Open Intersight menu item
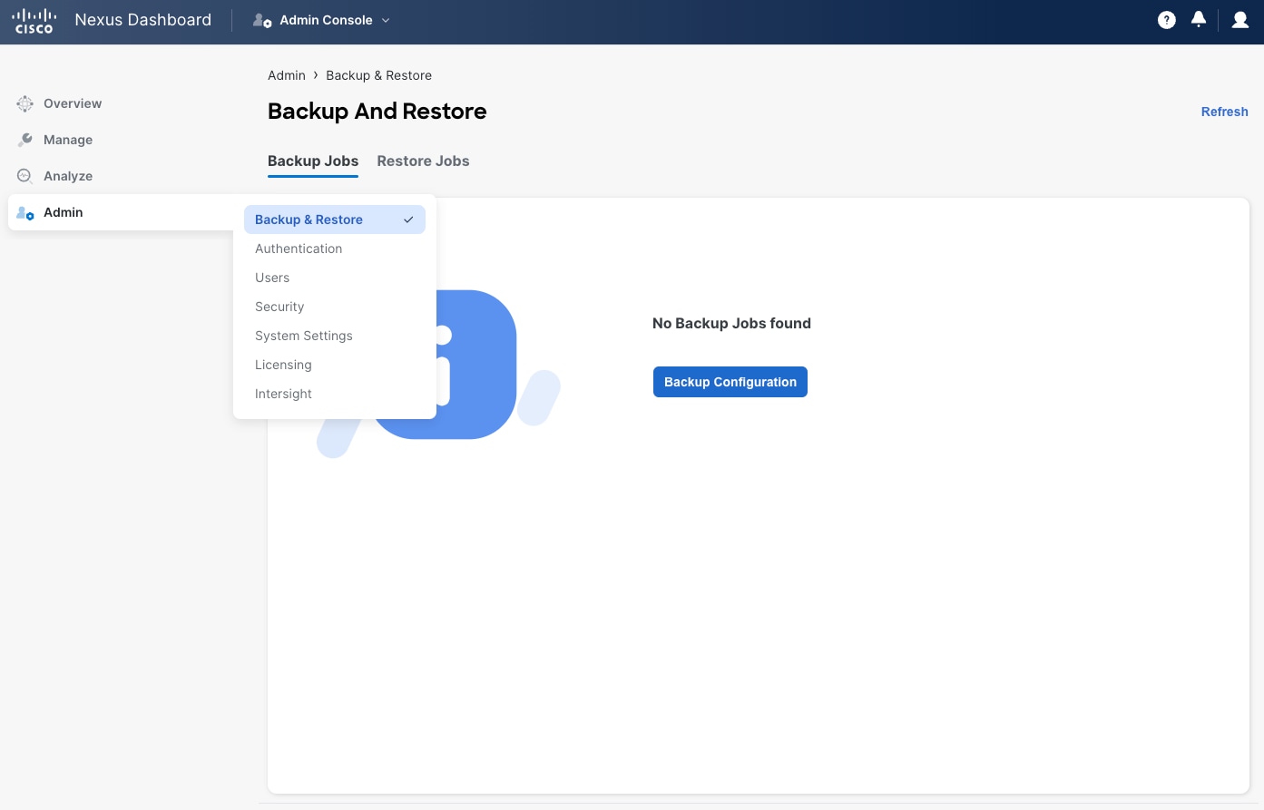 pyautogui.click(x=335, y=394)
